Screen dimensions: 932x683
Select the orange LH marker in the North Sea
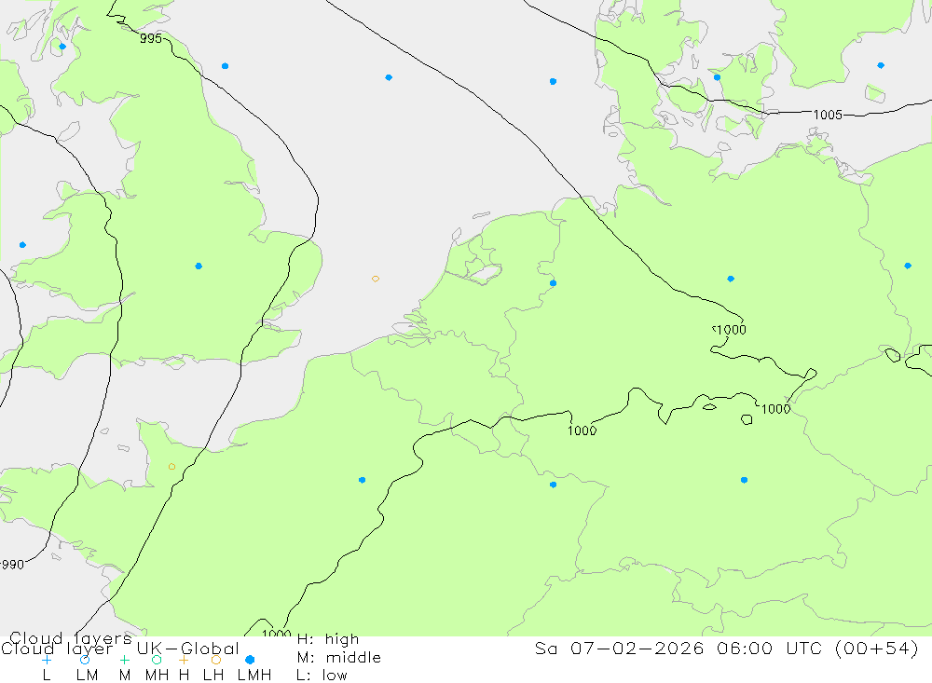click(x=375, y=279)
